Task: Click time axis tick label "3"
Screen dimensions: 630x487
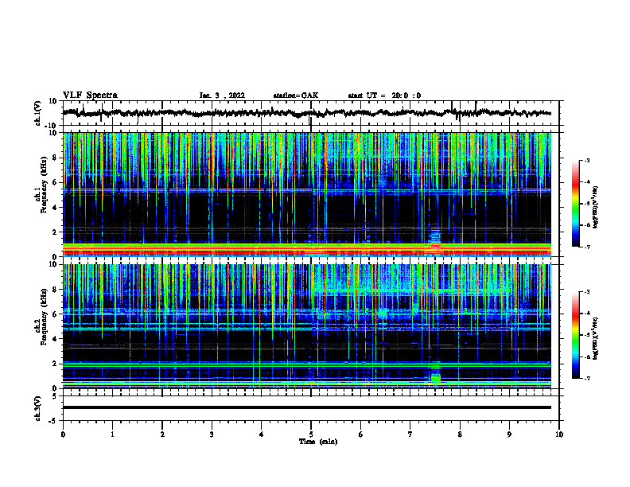Action: [x=212, y=434]
